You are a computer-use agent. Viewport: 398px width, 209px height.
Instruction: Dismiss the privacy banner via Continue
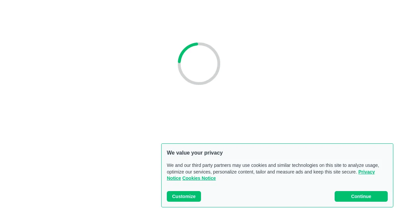click(361, 196)
